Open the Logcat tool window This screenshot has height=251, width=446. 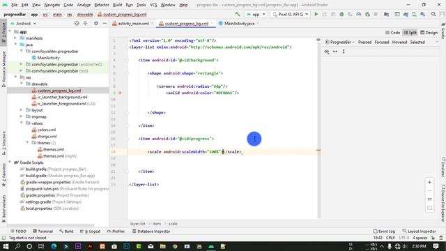point(90,231)
